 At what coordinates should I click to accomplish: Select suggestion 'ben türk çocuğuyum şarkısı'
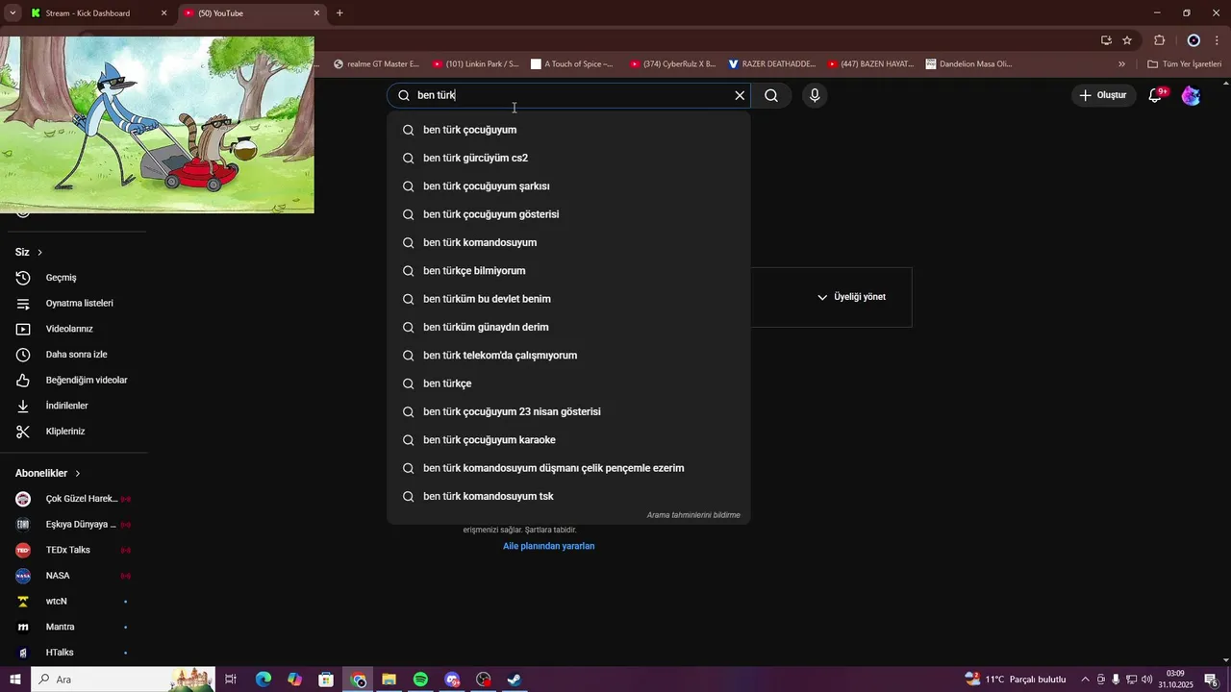coord(569,186)
